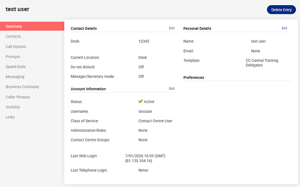Click the testuser username value
The width and height of the screenshot is (300, 187).
[x=145, y=111]
